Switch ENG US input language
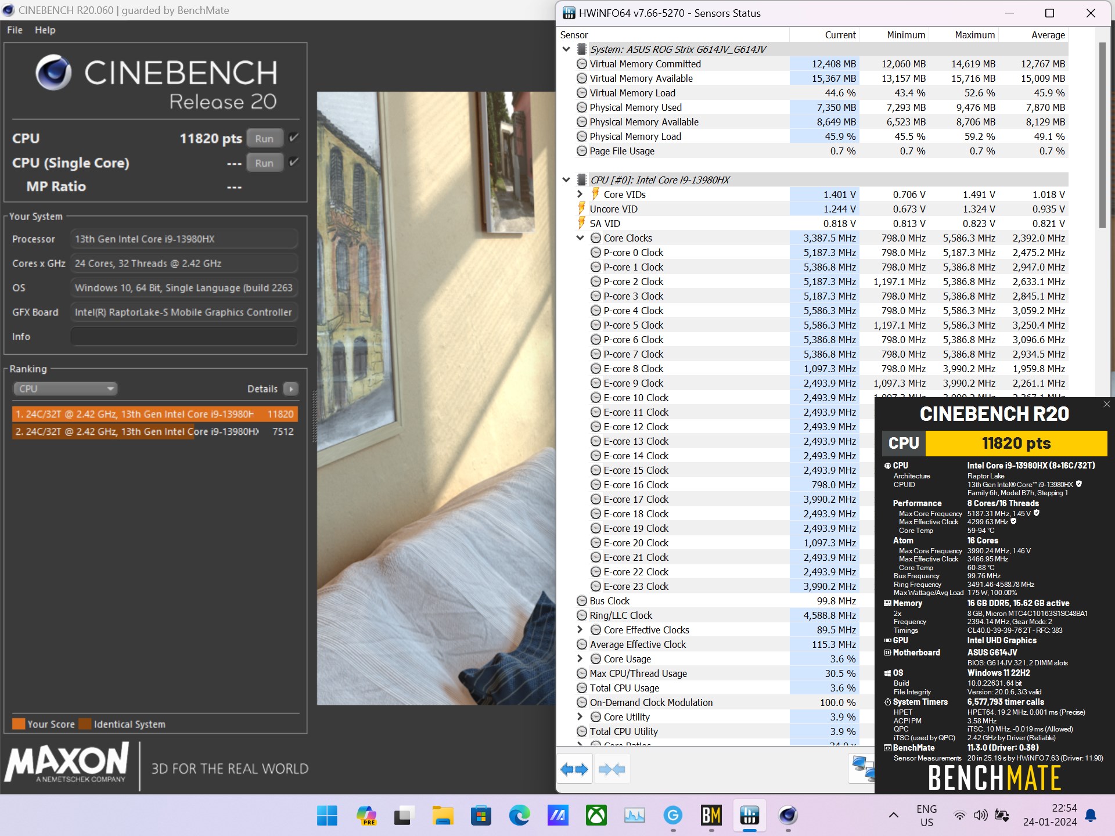The height and width of the screenshot is (836, 1115). click(927, 816)
